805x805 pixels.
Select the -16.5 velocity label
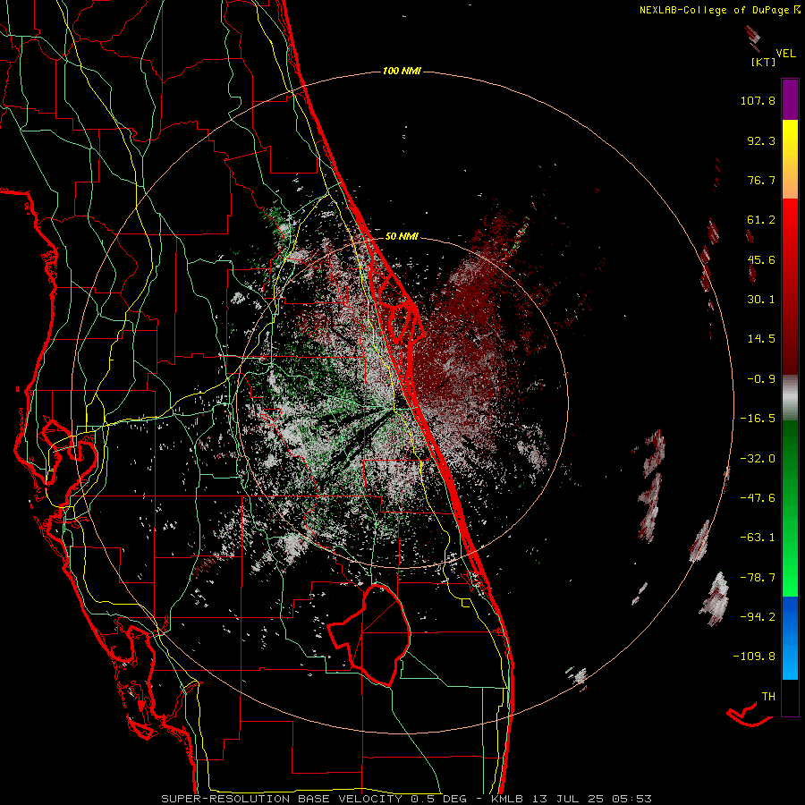click(758, 419)
